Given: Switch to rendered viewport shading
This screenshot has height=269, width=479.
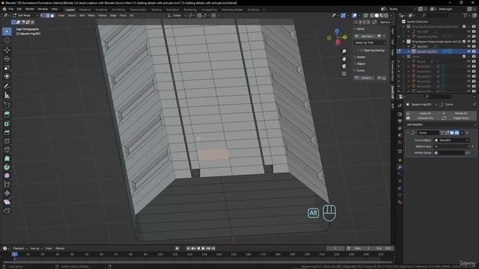Looking at the screenshot, I should [386, 15].
